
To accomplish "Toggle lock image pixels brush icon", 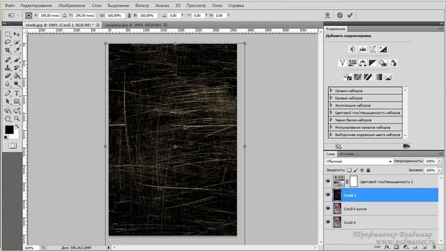I will click(355, 170).
